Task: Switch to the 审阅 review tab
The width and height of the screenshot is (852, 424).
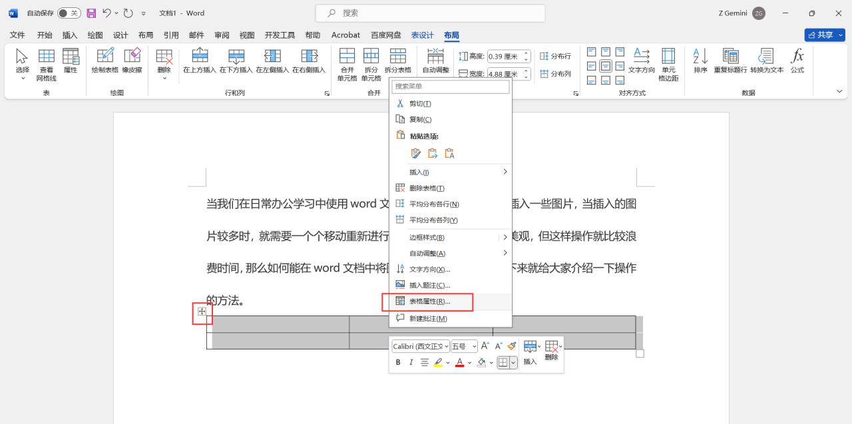Action: coord(222,35)
